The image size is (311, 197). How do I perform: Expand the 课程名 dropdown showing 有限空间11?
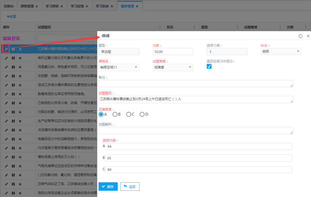point(119,67)
